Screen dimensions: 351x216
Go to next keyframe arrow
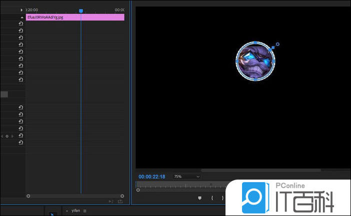(x=12, y=136)
